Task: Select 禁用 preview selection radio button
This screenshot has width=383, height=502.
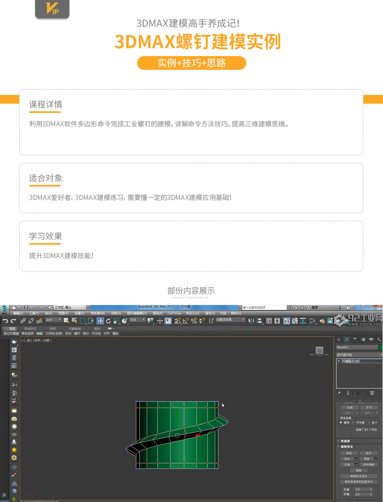Action: click(341, 423)
